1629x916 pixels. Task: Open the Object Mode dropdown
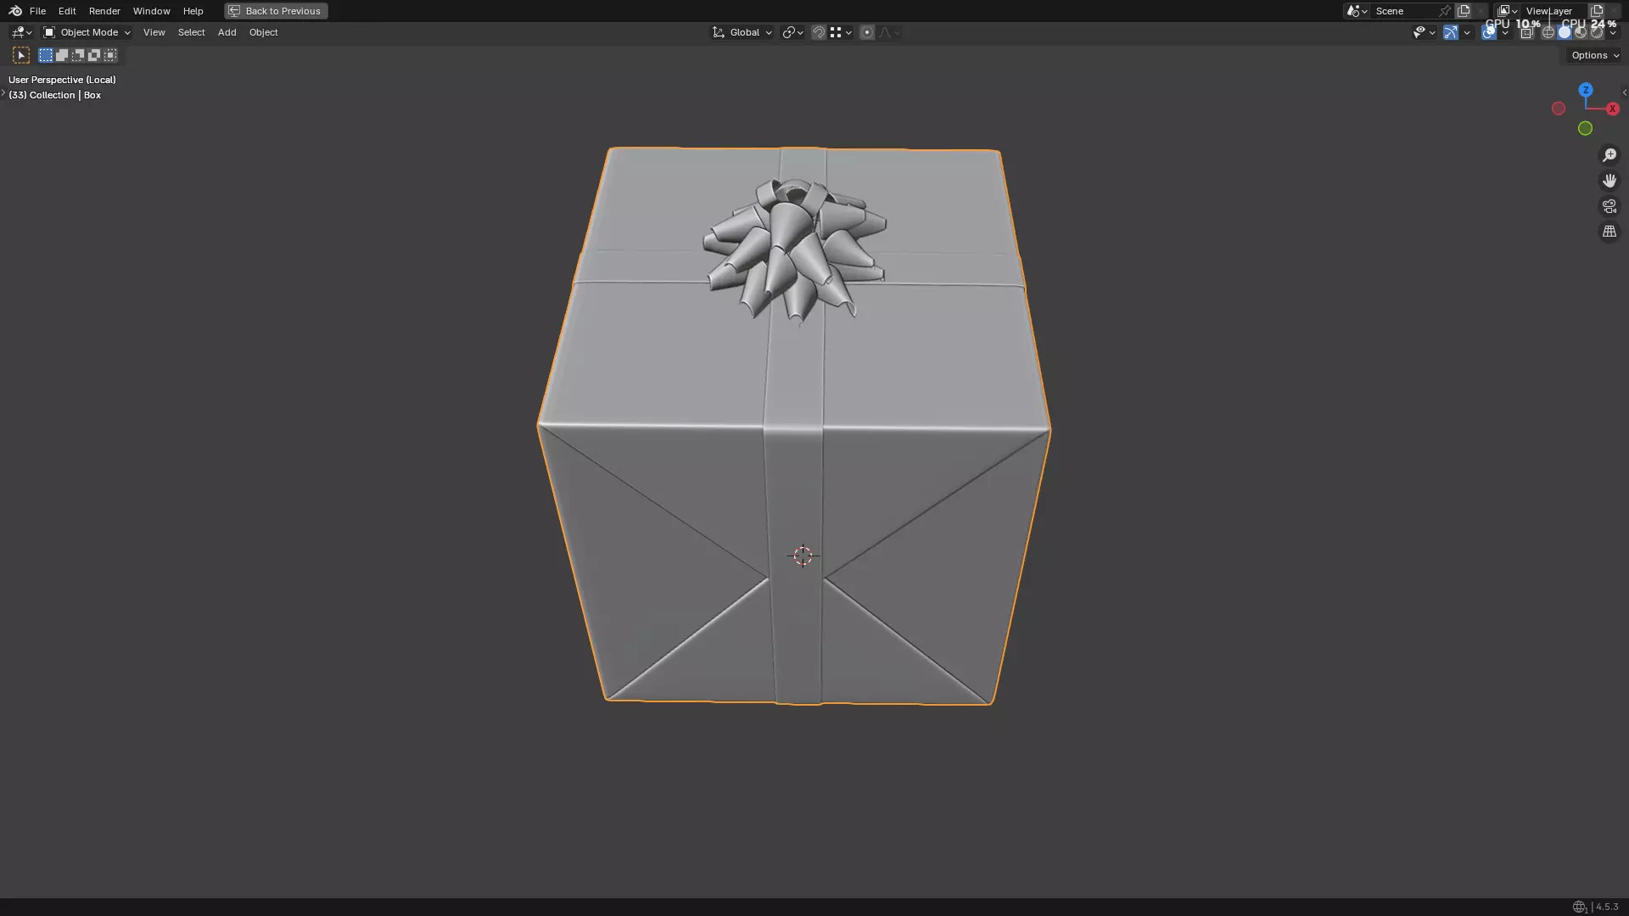[87, 32]
